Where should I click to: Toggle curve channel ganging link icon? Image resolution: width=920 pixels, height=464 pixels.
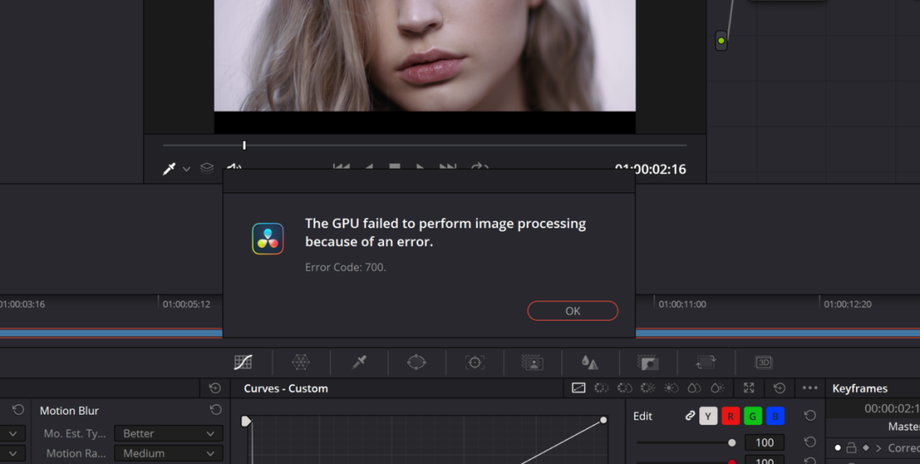coord(690,415)
